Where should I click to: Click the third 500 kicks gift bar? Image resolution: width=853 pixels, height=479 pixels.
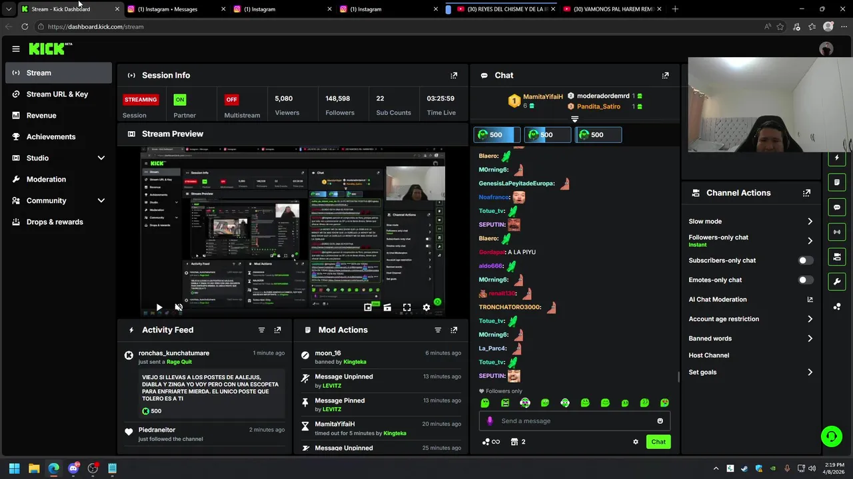[598, 134]
